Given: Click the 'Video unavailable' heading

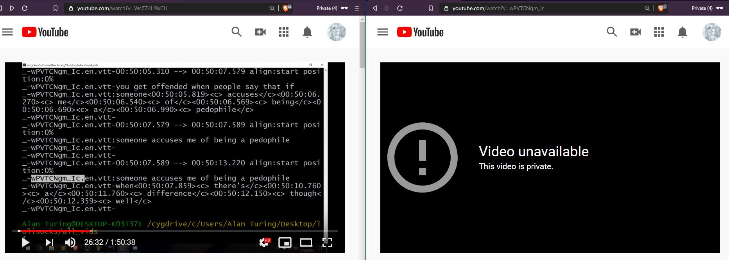Looking at the screenshot, I should [534, 151].
